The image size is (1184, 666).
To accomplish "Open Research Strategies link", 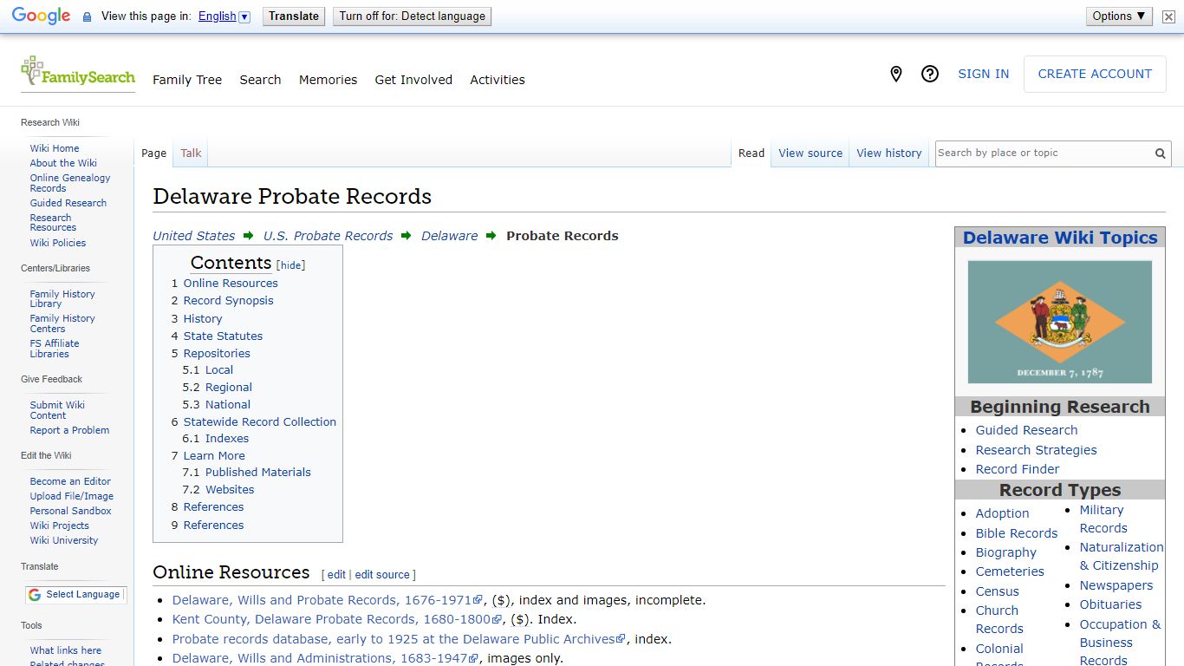I will coord(1036,450).
